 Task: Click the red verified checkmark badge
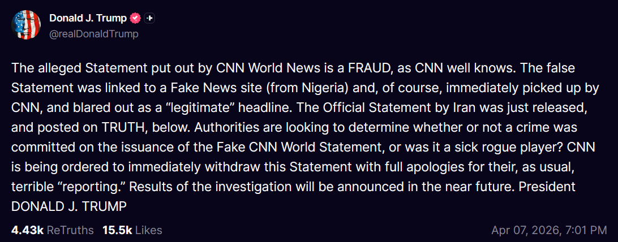[135, 19]
